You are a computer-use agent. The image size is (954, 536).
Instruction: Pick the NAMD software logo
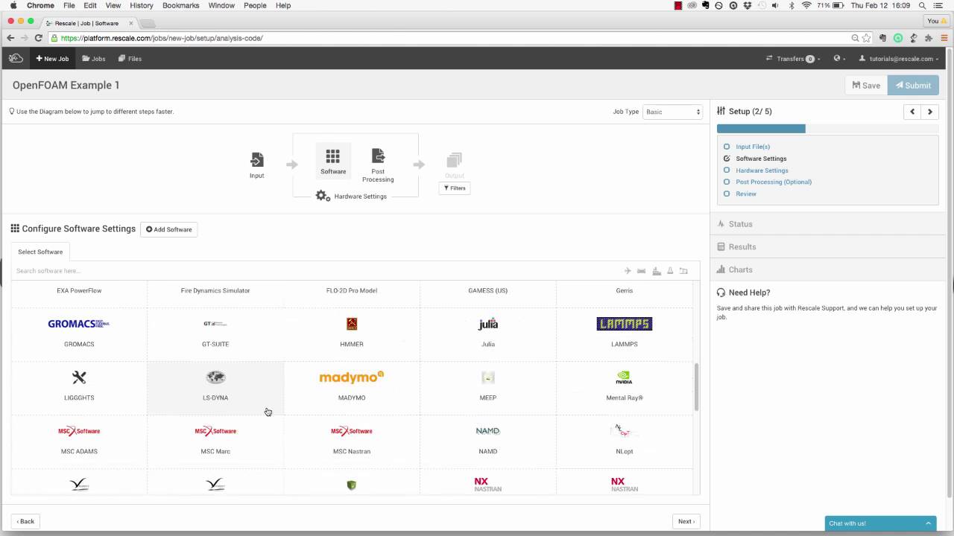pyautogui.click(x=488, y=431)
